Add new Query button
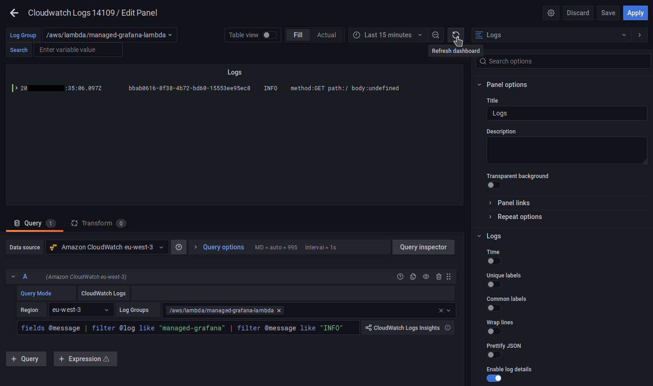Screen dimensions: 653x386 point(26,359)
